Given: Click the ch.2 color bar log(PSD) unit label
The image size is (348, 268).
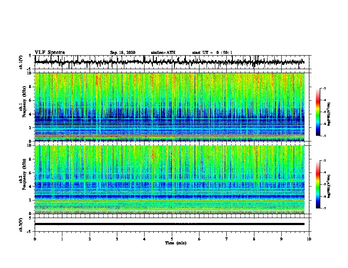Looking at the screenshot, I should (329, 186).
